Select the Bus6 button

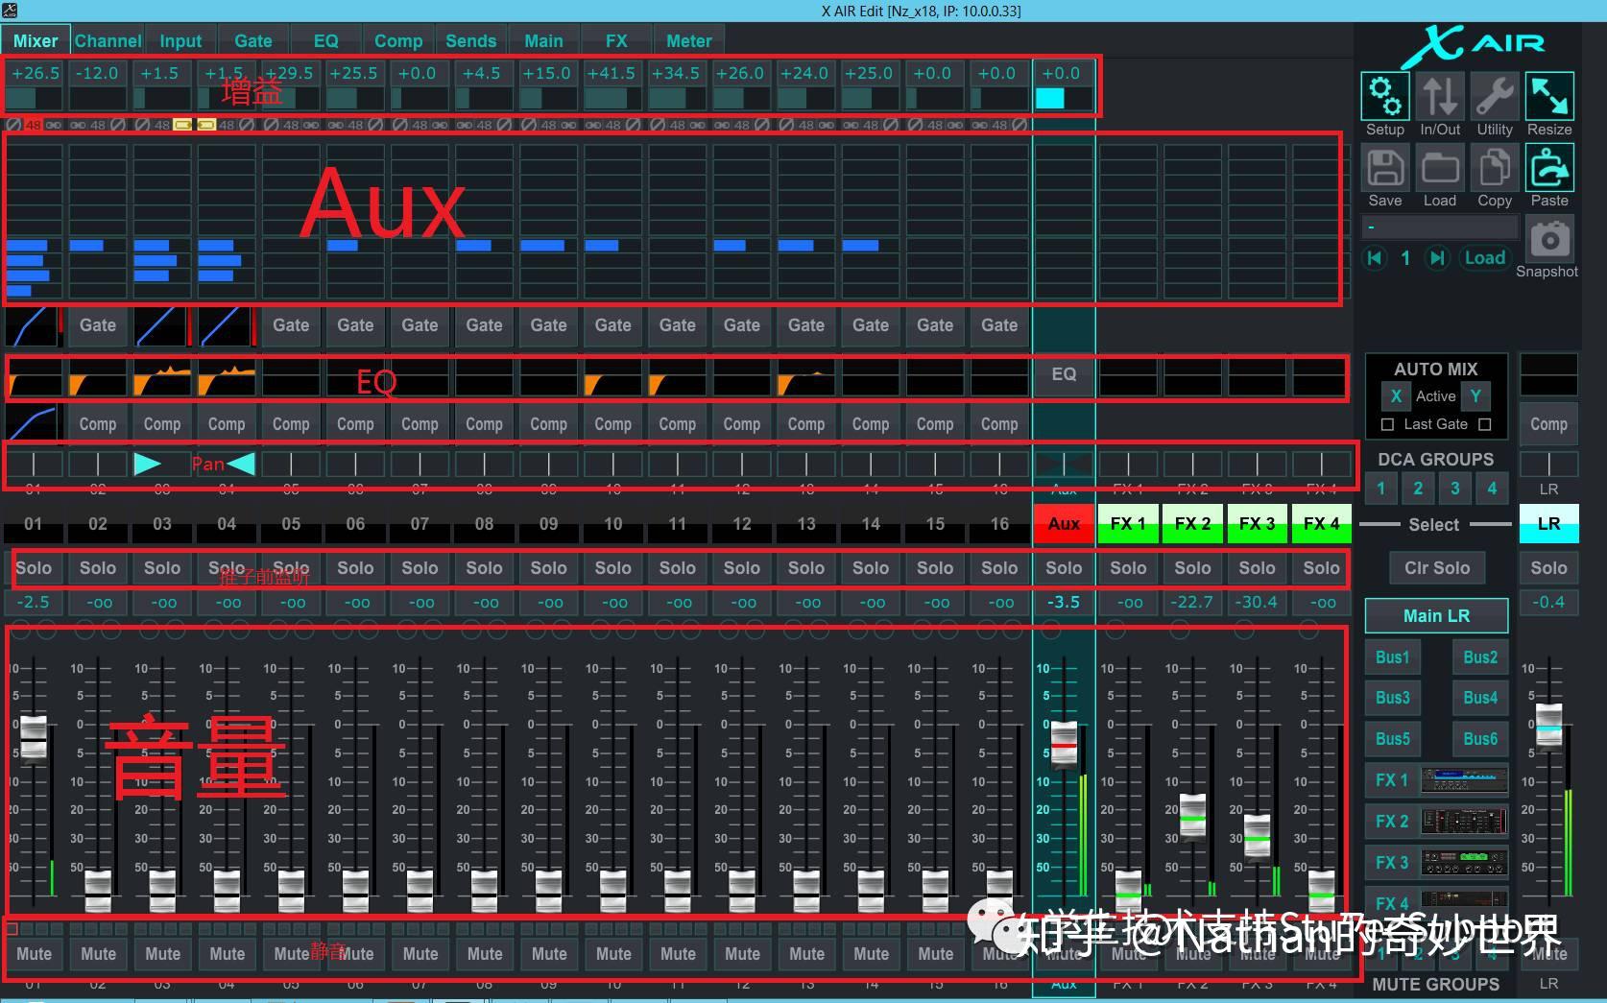point(1480,739)
